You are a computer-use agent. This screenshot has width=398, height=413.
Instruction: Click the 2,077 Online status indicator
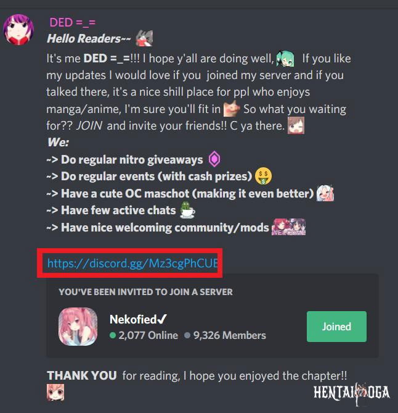point(144,335)
